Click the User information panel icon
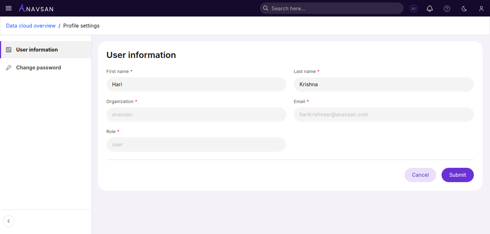This screenshot has height=234, width=490. (x=9, y=49)
